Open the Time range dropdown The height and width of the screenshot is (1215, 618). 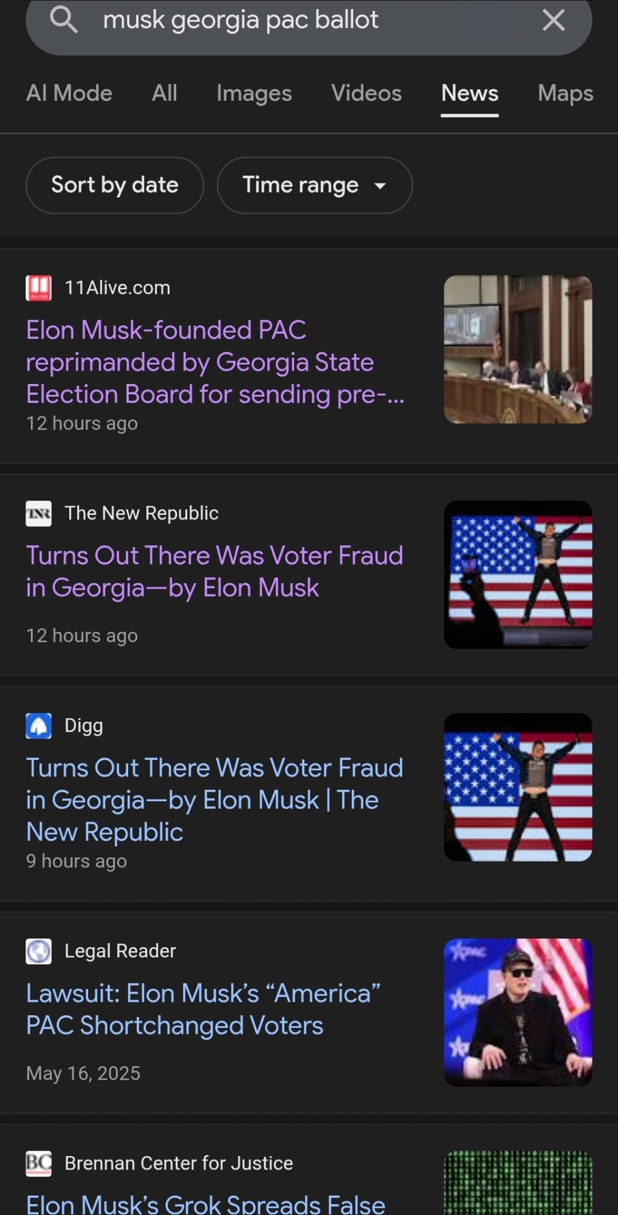click(314, 185)
